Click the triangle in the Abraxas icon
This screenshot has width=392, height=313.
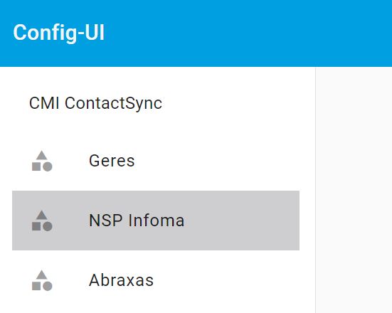click(42, 275)
